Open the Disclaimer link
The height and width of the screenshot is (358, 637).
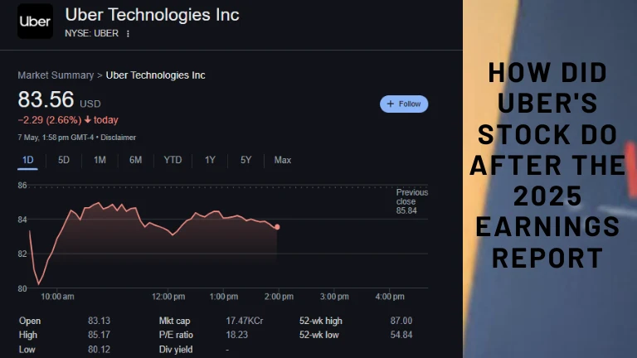[118, 138]
